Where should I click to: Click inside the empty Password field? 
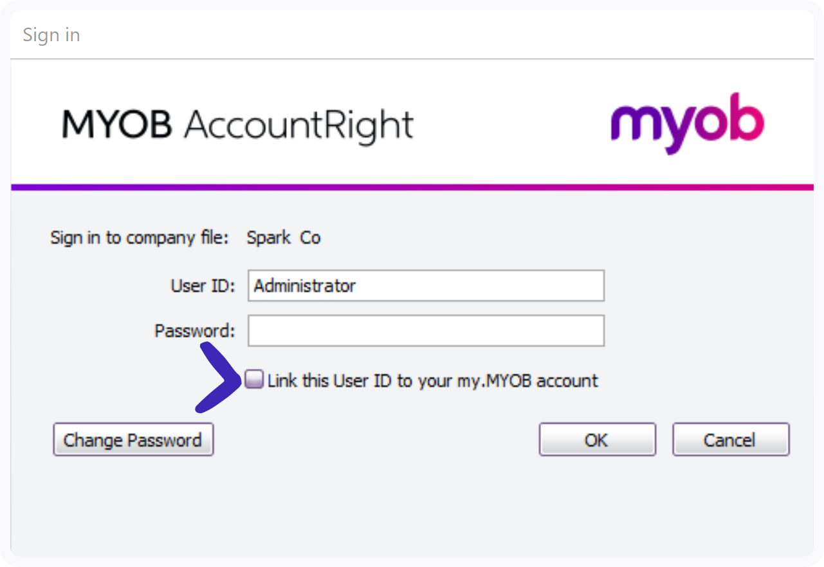click(x=426, y=330)
